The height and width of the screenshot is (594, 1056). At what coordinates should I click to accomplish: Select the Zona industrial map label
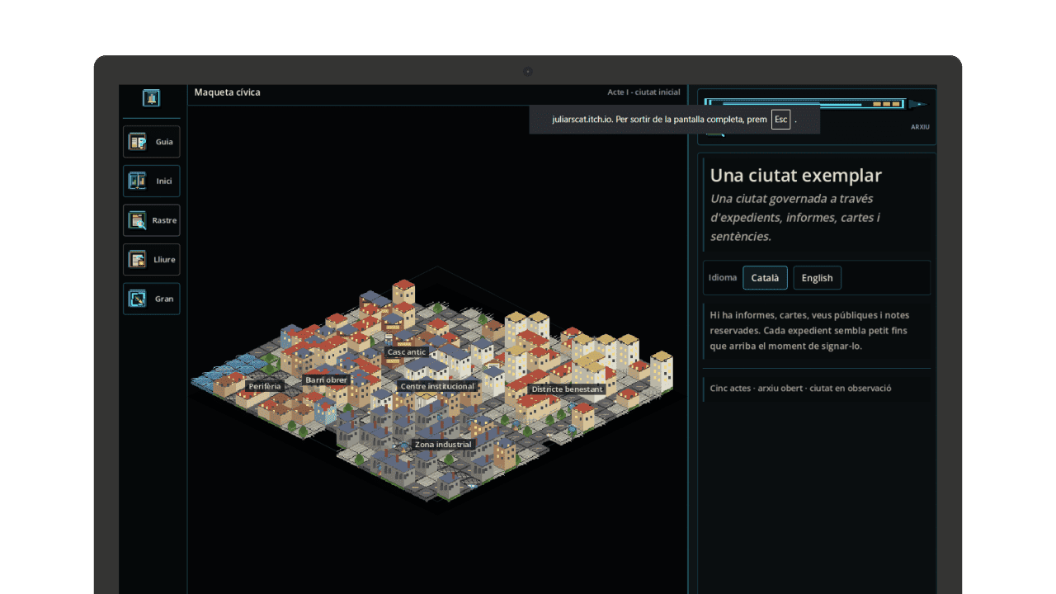(x=443, y=445)
